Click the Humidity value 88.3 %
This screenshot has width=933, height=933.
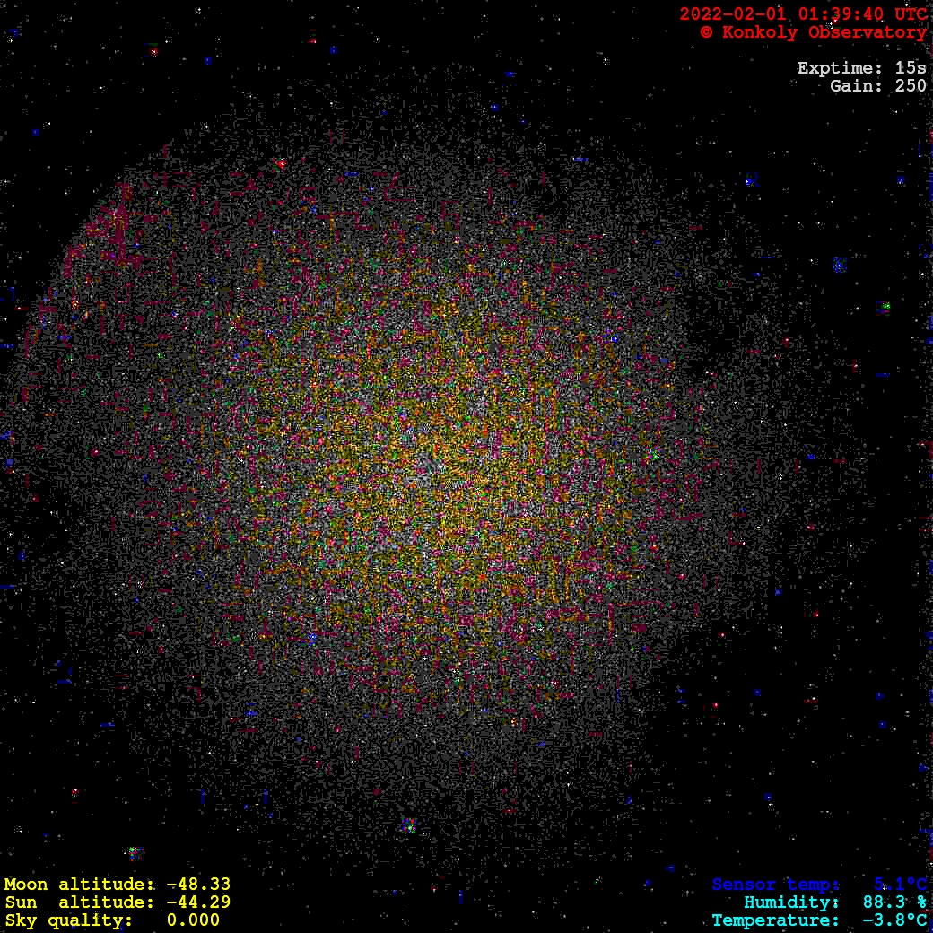[894, 902]
